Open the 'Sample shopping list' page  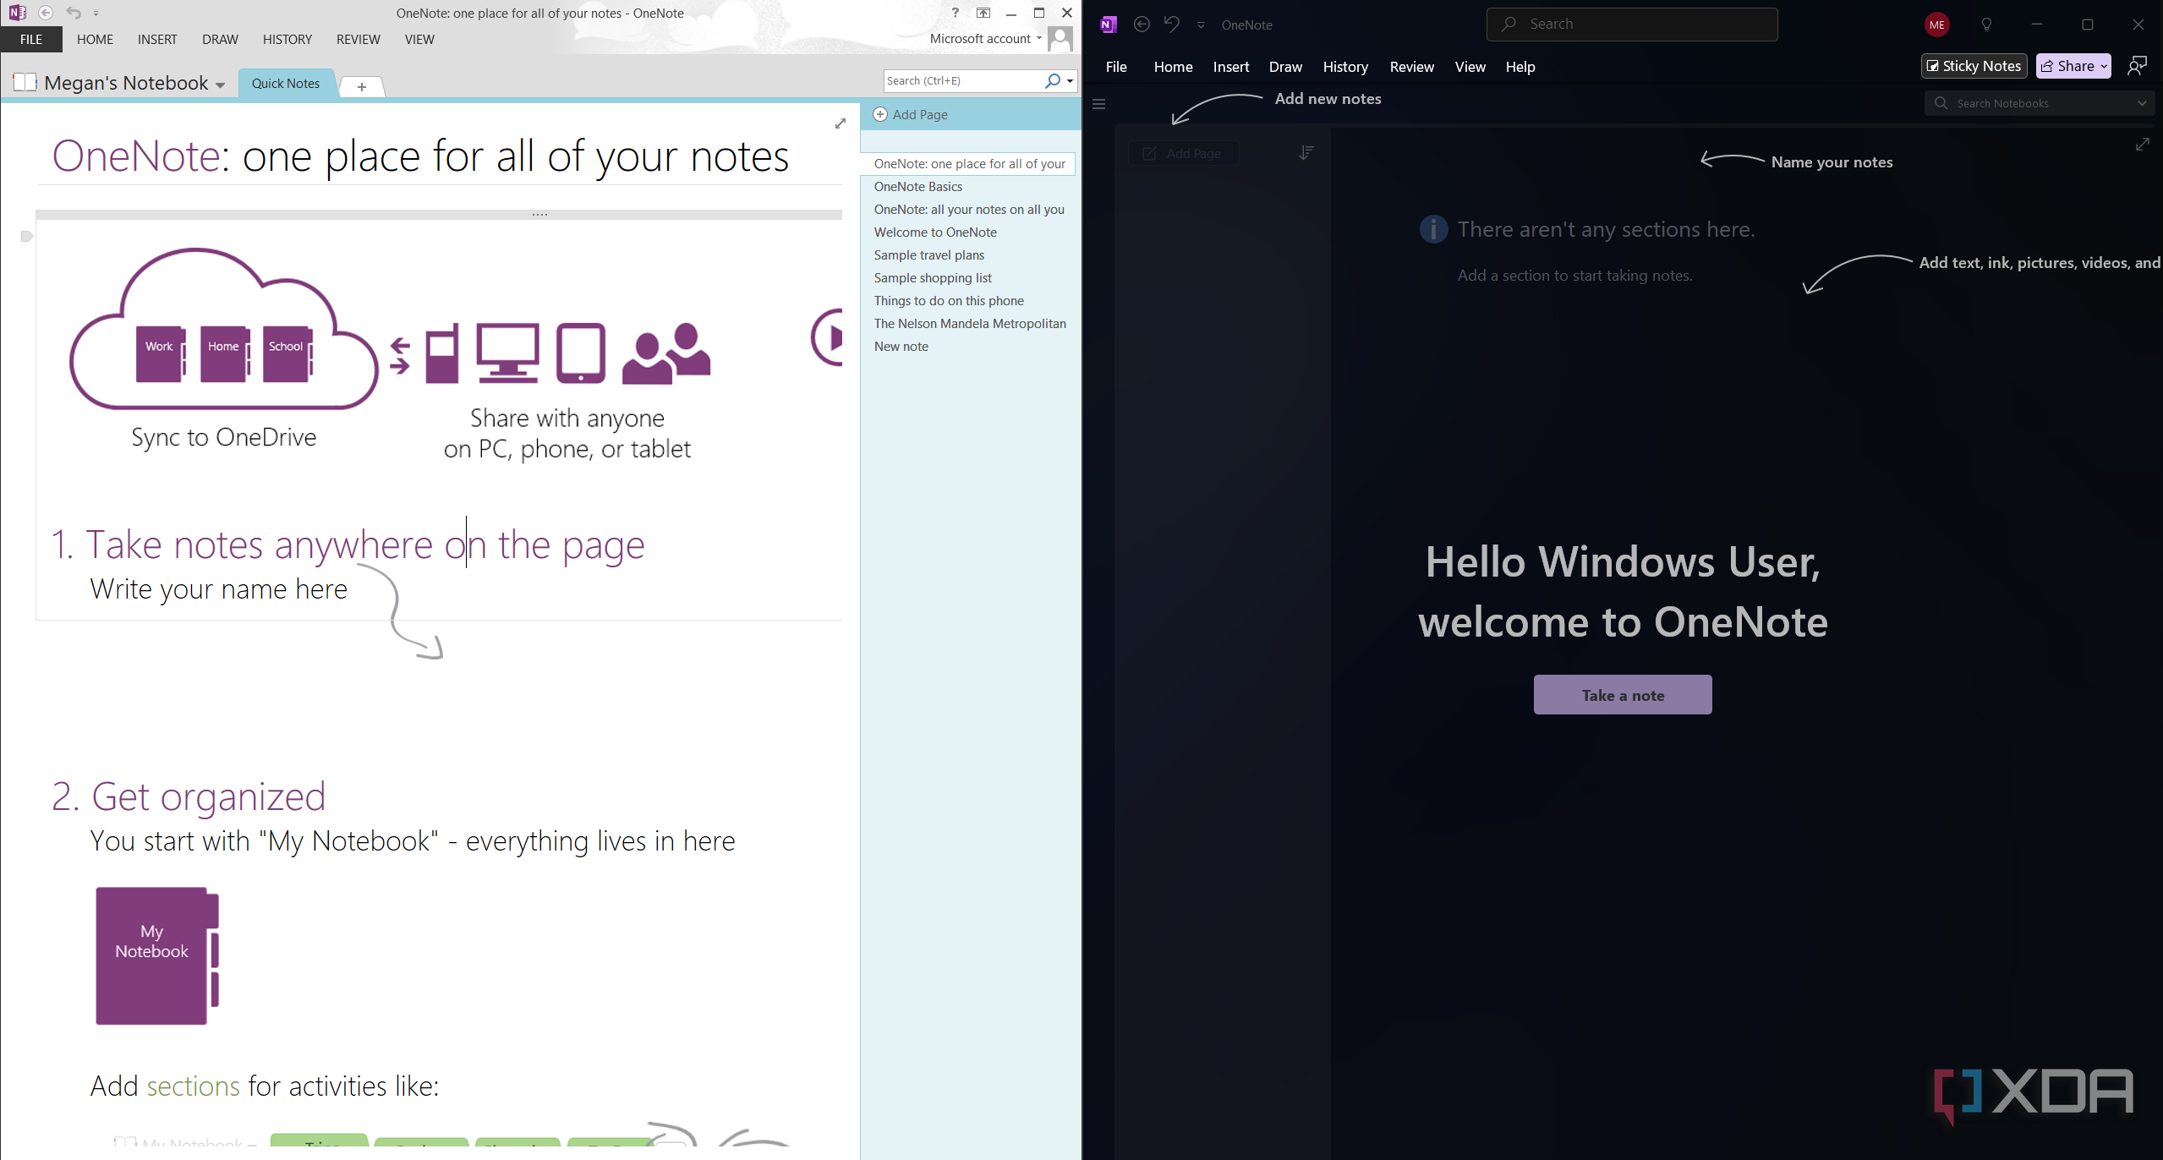pyautogui.click(x=932, y=278)
